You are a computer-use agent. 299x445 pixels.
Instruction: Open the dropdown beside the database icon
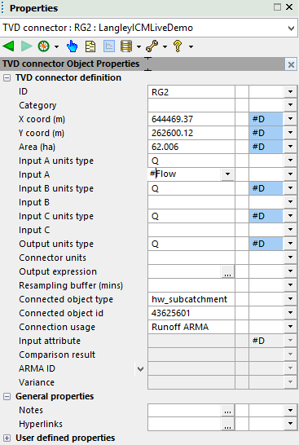[x=139, y=46]
